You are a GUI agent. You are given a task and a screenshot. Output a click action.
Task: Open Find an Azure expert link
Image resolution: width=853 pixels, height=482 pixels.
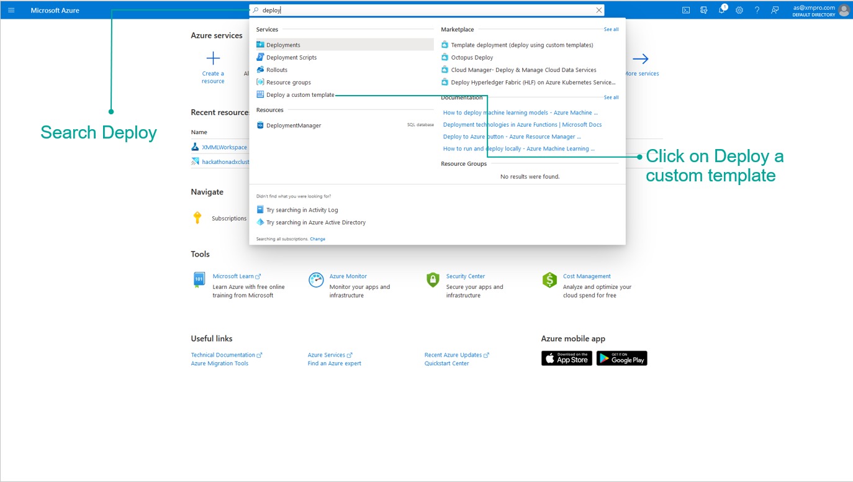point(334,363)
